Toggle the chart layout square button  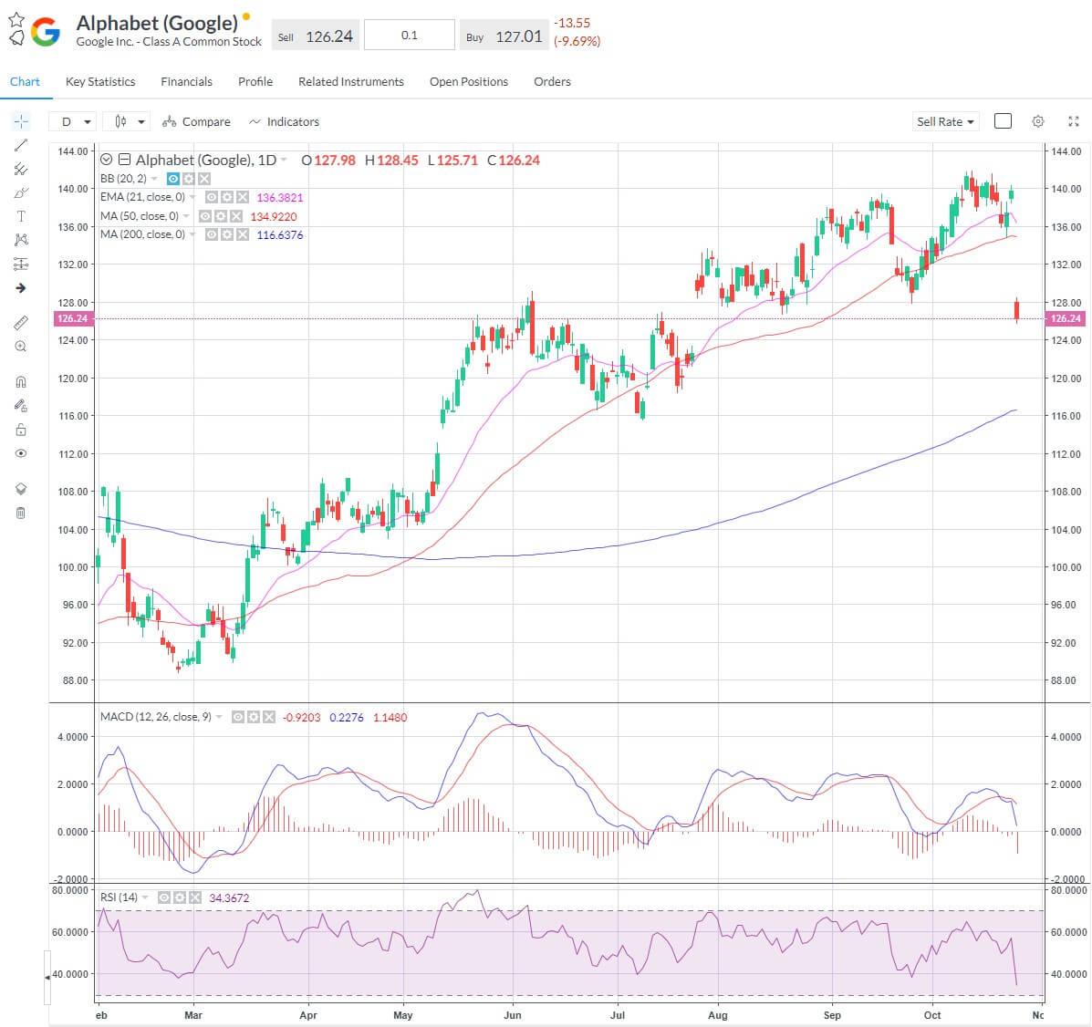point(1003,121)
